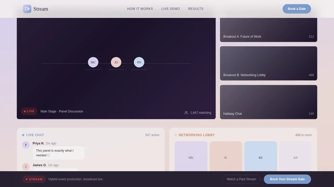This screenshot has width=334, height=187.
Task: Click 'Hybrid event production, broadcast live' tagline
Action: (75, 179)
